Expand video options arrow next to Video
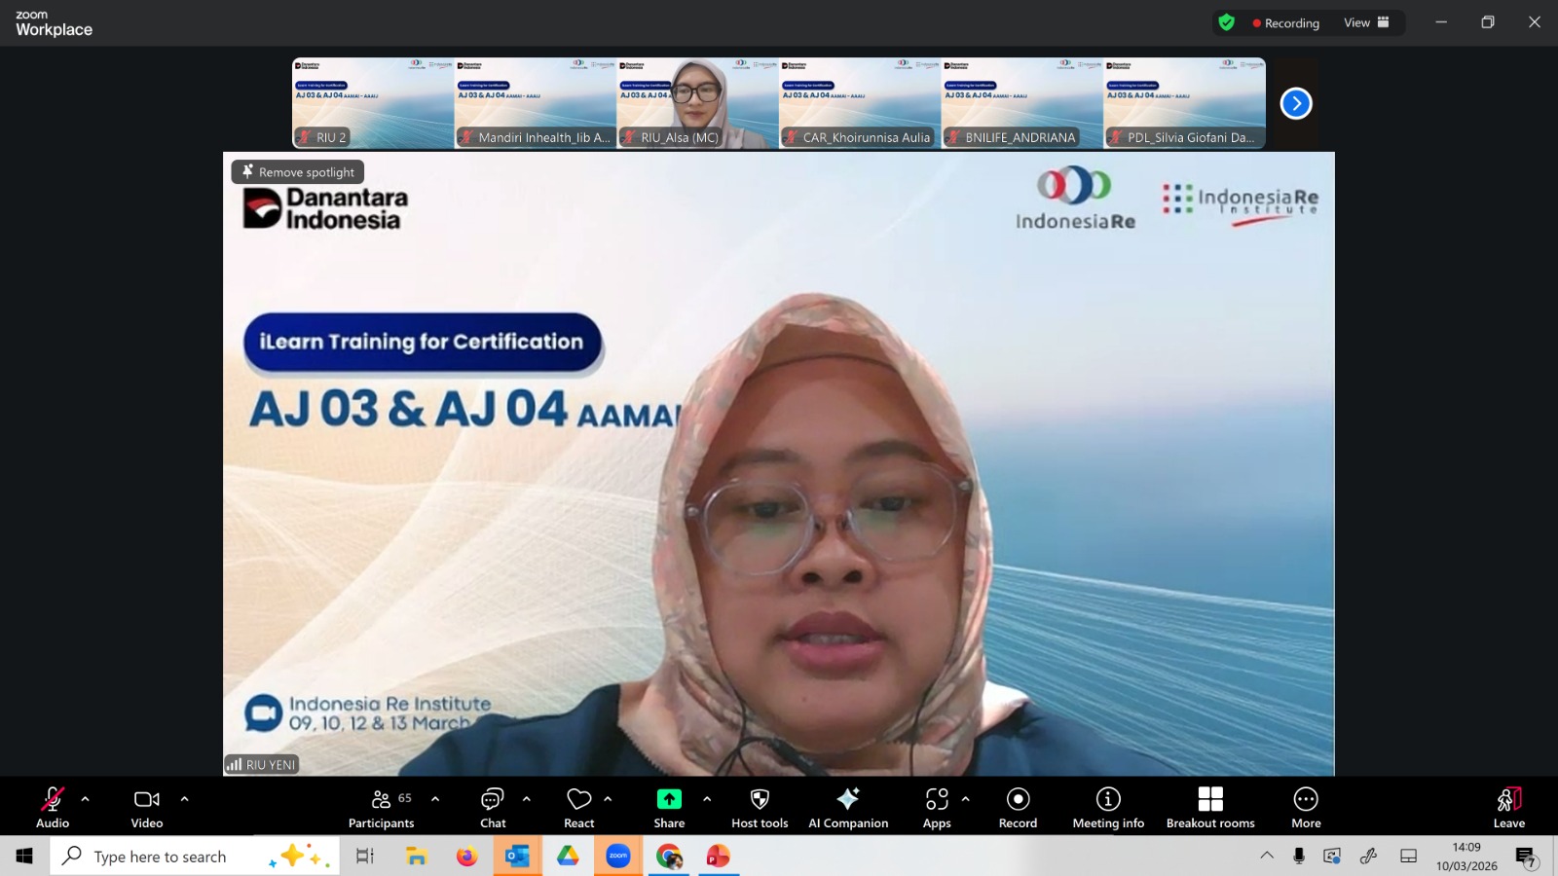This screenshot has width=1558, height=876. pos(185,799)
